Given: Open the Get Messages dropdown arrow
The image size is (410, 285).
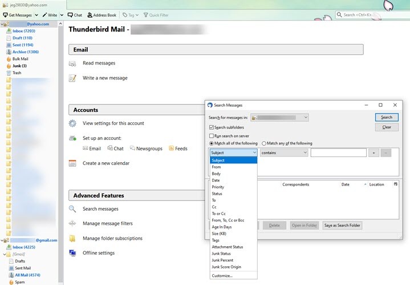Looking at the screenshot, I should click(36, 15).
